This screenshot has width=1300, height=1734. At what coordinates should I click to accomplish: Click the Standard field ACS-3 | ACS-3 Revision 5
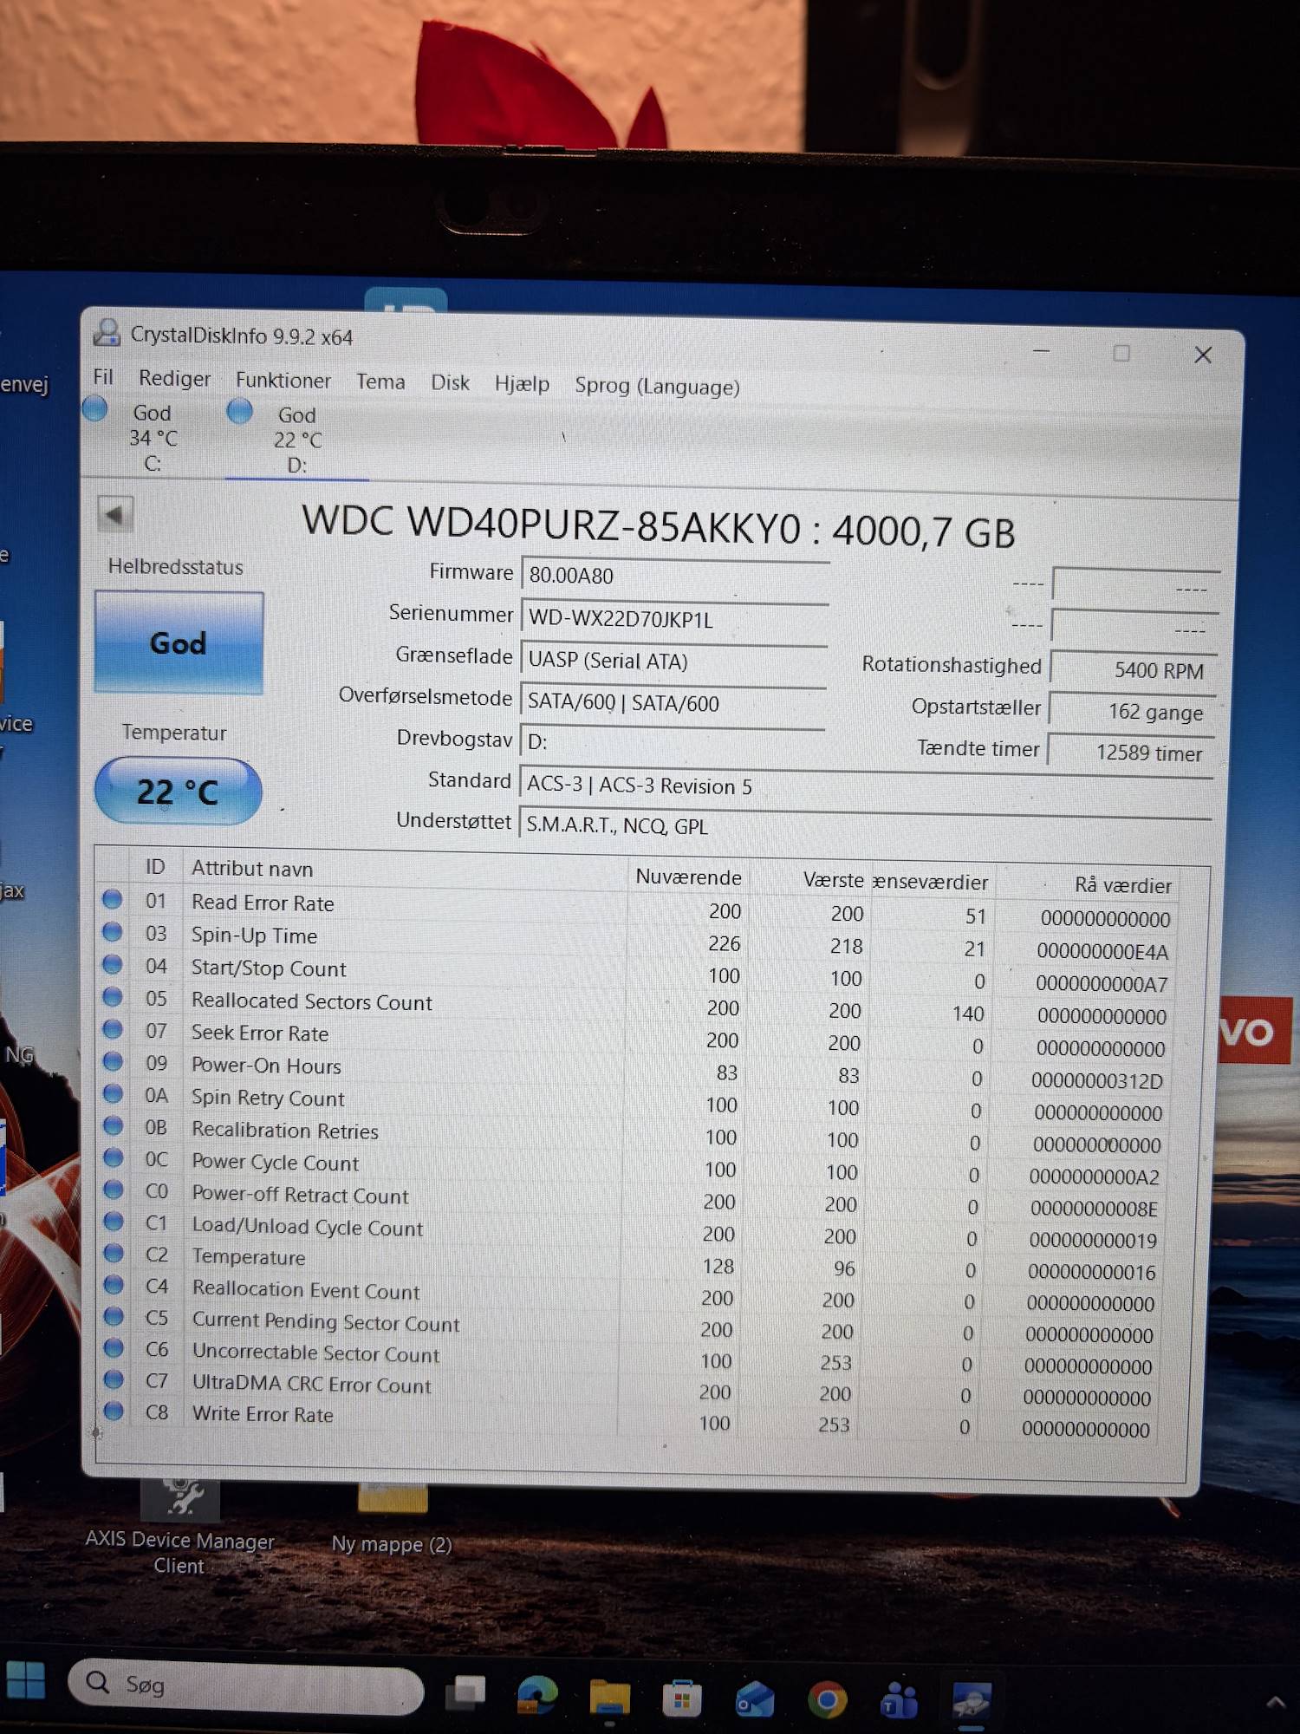click(x=865, y=786)
